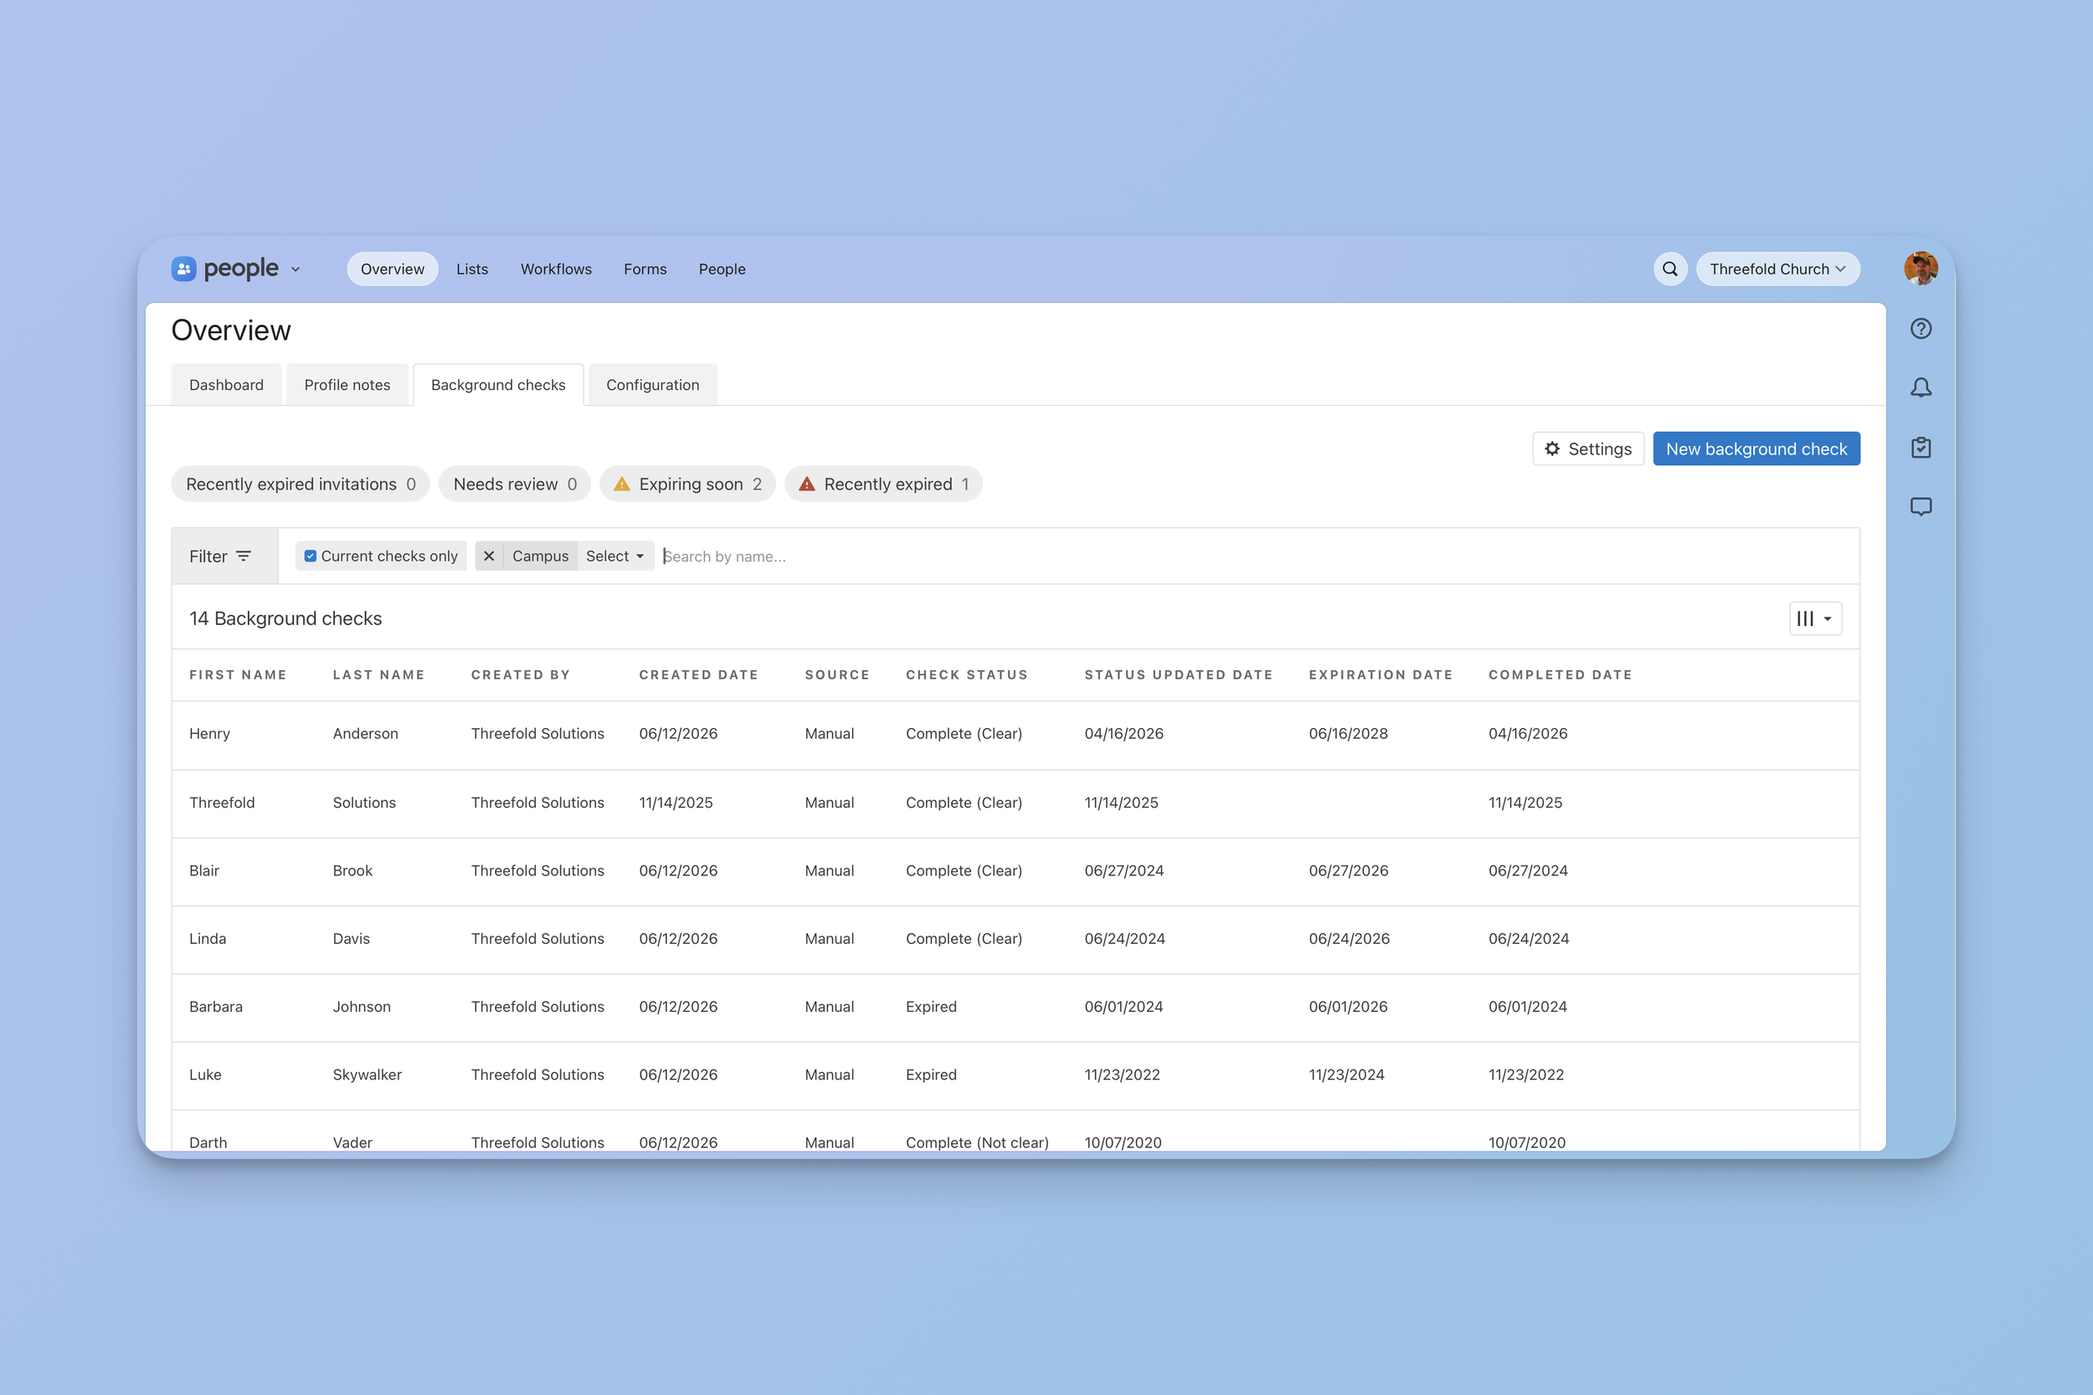Open Blair Brook's row
The width and height of the screenshot is (2093, 1395).
(1016, 871)
